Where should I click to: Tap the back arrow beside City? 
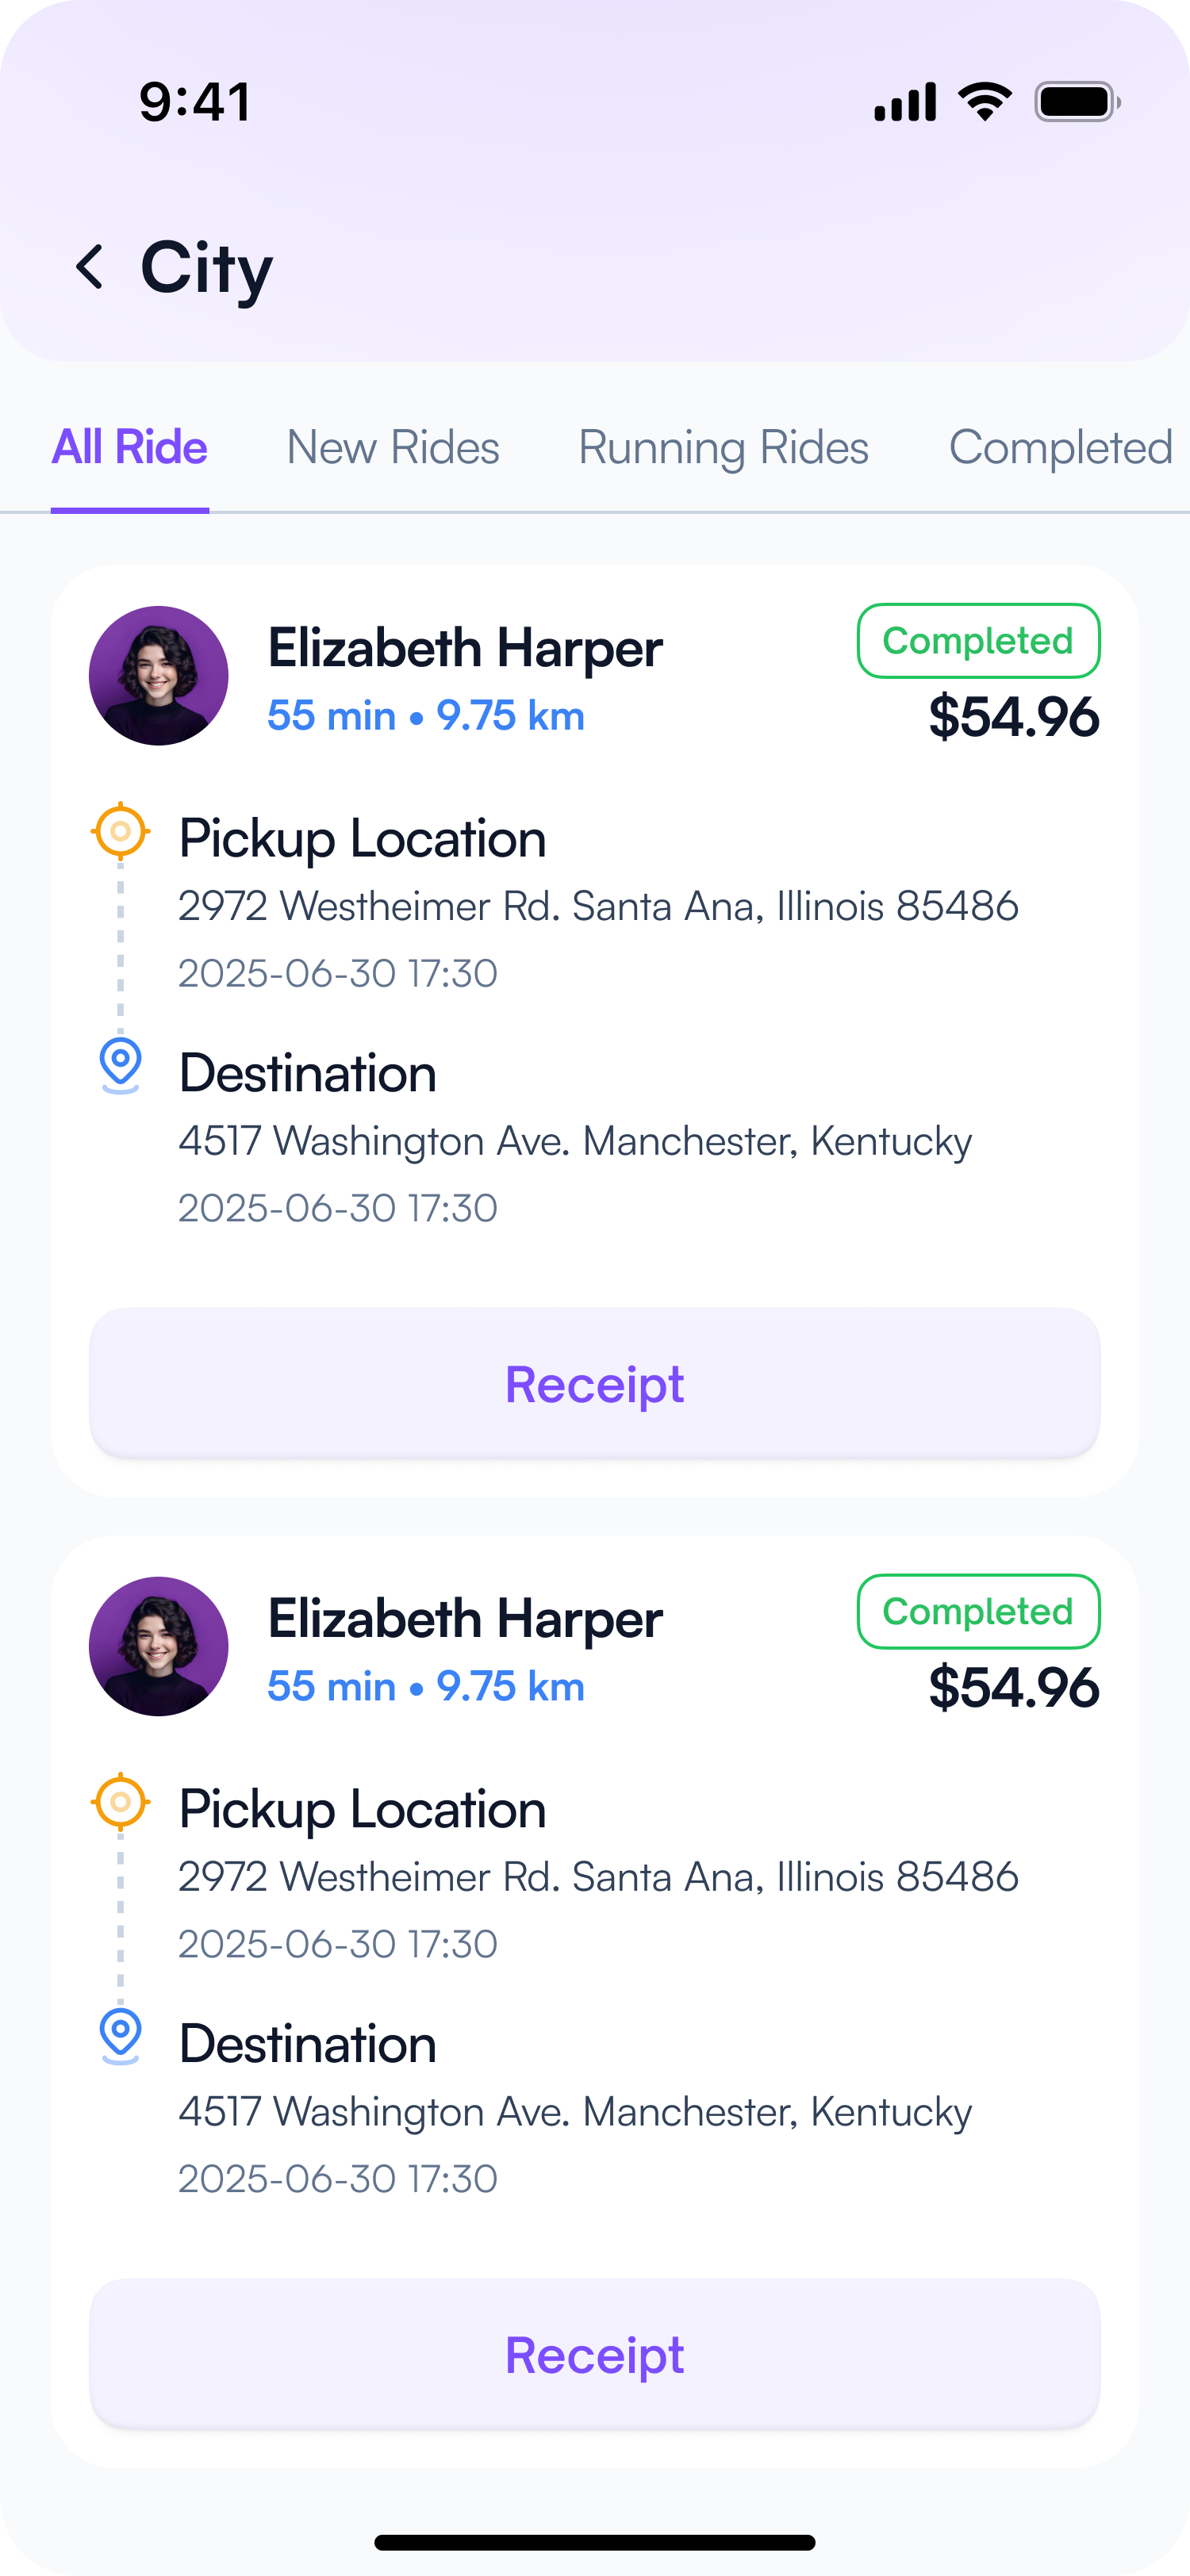[x=90, y=267]
